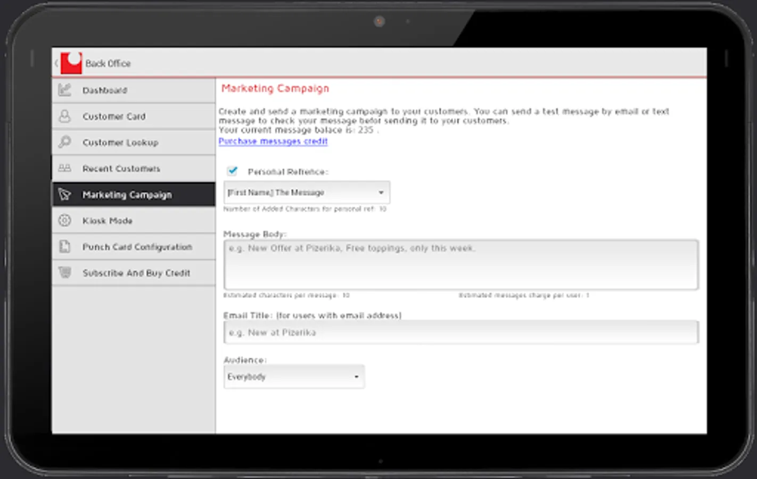
Task: Open Punch Card Configuration
Action: pyautogui.click(x=134, y=247)
